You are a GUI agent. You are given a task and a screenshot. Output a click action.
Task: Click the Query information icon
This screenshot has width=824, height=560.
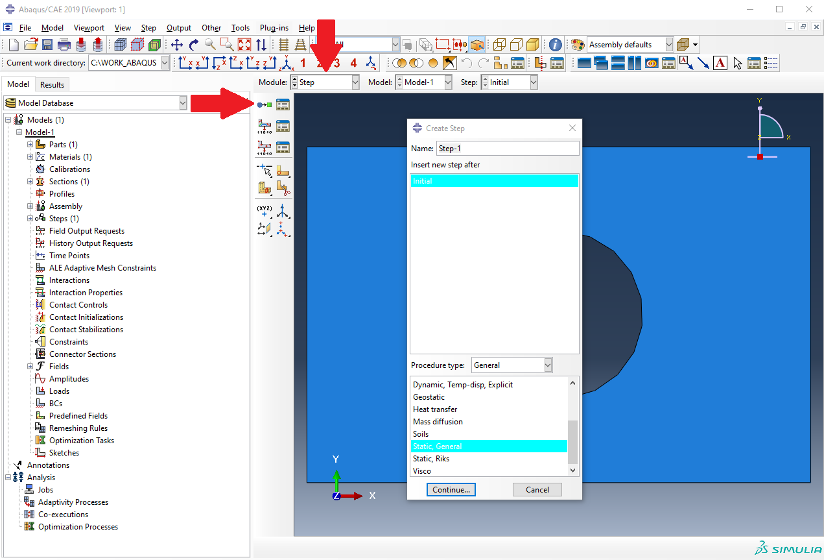555,45
